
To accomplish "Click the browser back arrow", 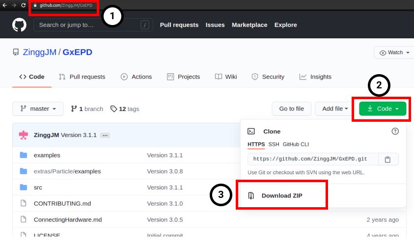I will point(5,5).
